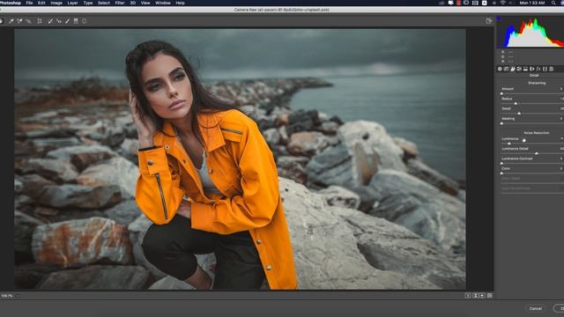
Task: Open the Filter menu
Action: [x=120, y=3]
